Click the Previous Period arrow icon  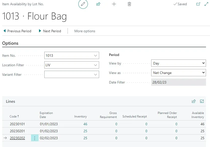5,31
